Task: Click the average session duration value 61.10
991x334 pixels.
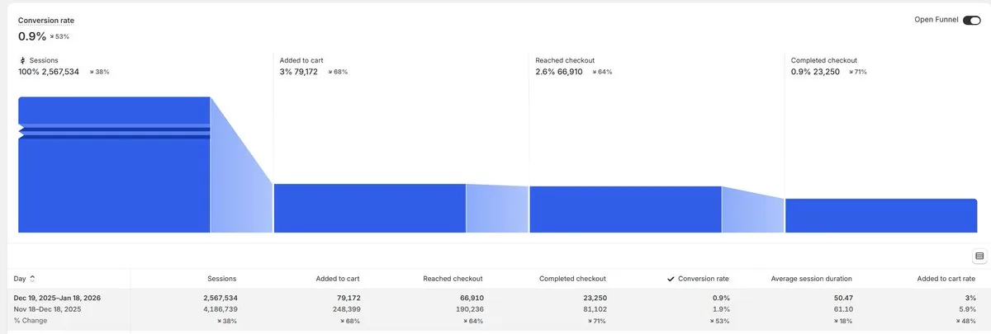Action: pos(842,308)
